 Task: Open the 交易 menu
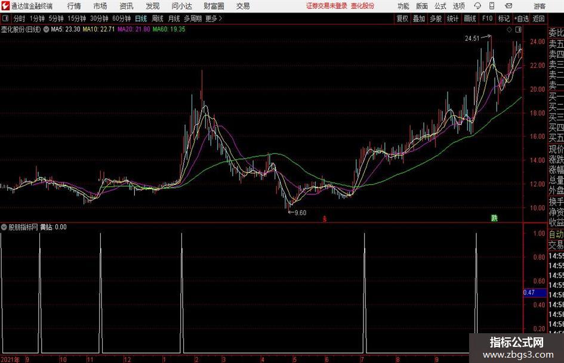pos(243,6)
